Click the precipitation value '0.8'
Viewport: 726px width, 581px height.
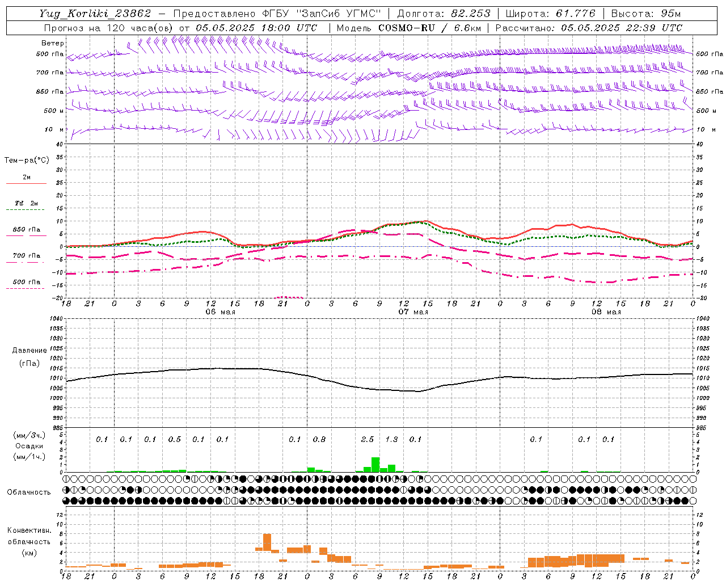click(319, 440)
